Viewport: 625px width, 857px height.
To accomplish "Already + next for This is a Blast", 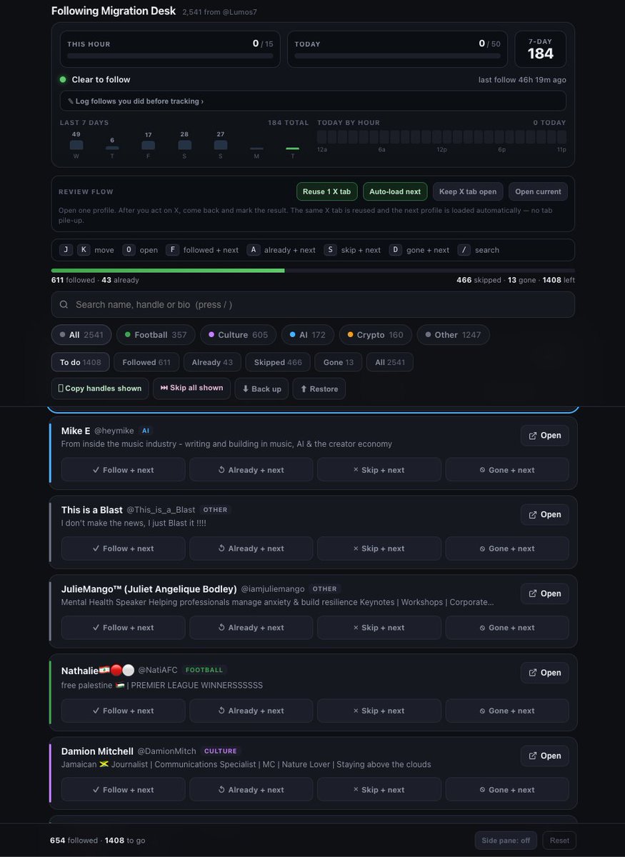I will pyautogui.click(x=251, y=548).
